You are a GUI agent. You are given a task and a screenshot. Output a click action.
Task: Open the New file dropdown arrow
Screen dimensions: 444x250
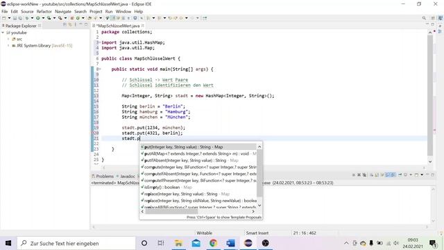tap(9, 18)
